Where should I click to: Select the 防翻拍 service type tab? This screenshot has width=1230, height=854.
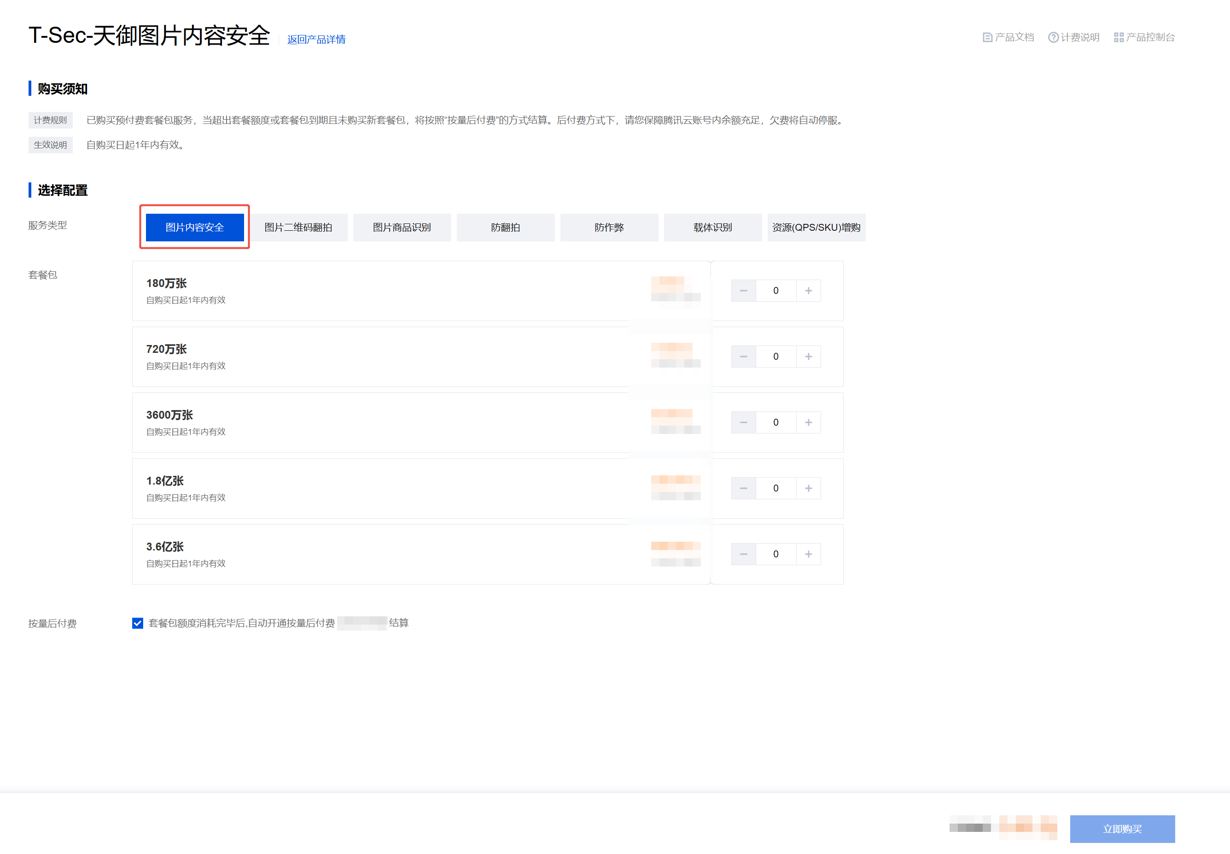(505, 228)
